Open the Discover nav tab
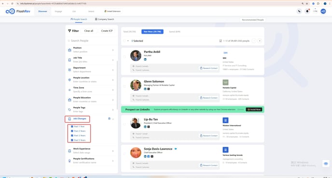This screenshot has width=332, height=178. 43,11
